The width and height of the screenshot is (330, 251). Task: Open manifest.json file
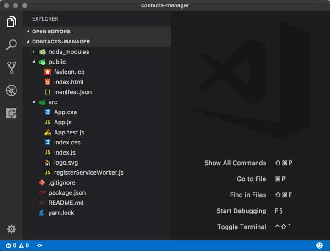pos(73,92)
